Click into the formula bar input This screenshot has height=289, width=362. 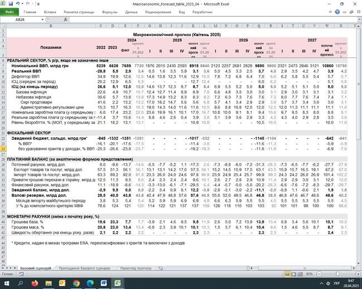click(212, 19)
